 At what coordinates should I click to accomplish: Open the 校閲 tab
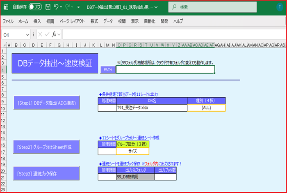click(x=122, y=21)
